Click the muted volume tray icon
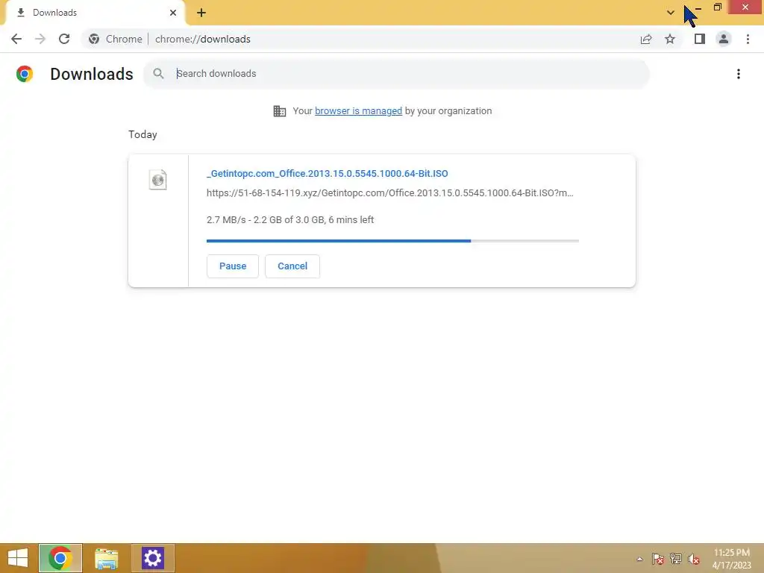764x573 pixels. [x=693, y=559]
